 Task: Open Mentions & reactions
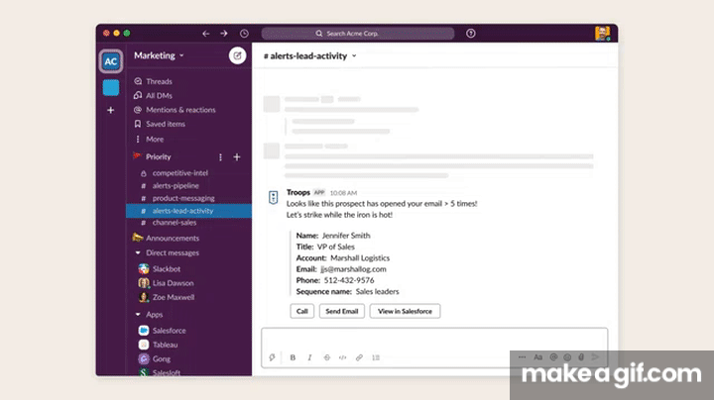[x=179, y=110]
